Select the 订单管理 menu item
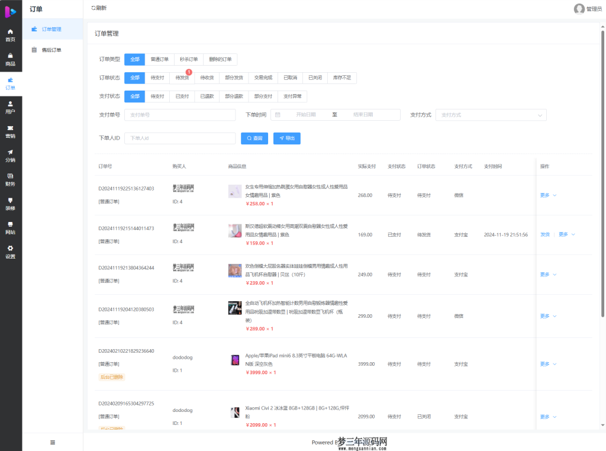The width and height of the screenshot is (606, 451). pyautogui.click(x=52, y=29)
